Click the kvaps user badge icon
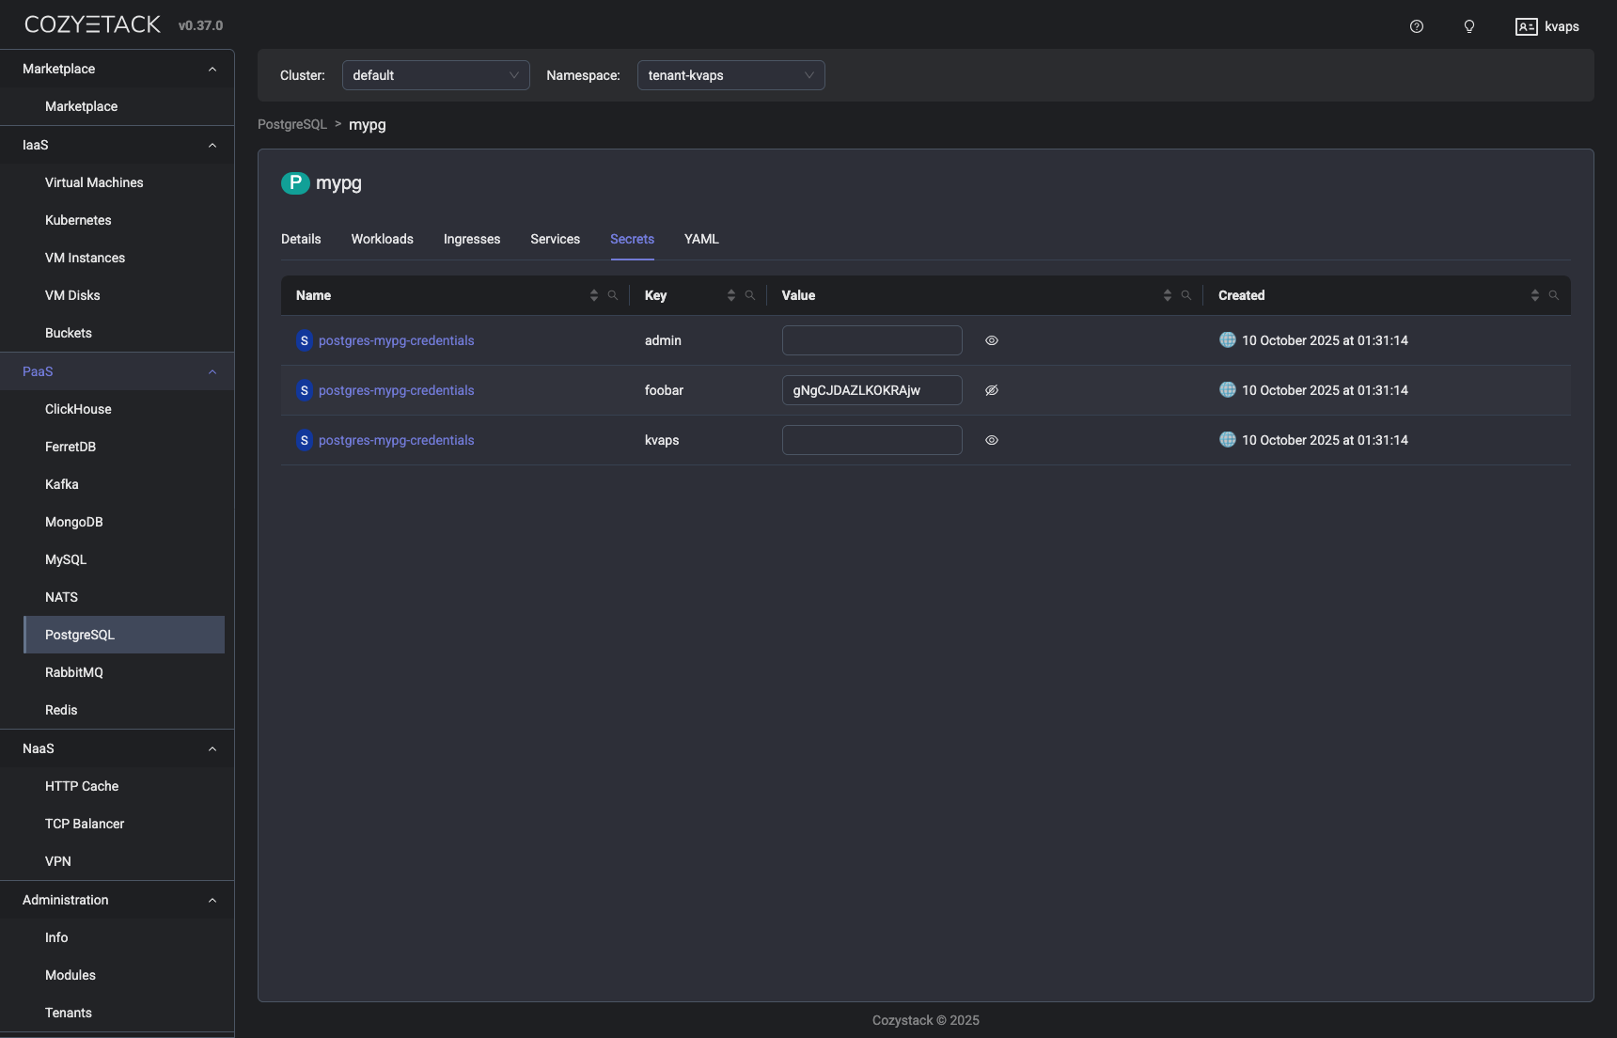This screenshot has height=1038, width=1617. coord(1524,26)
